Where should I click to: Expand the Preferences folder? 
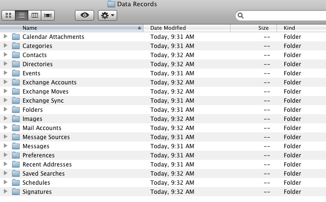pos(6,155)
